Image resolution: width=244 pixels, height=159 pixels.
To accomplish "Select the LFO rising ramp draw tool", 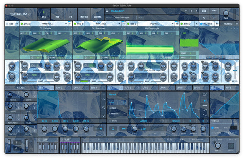I will (205, 110).
